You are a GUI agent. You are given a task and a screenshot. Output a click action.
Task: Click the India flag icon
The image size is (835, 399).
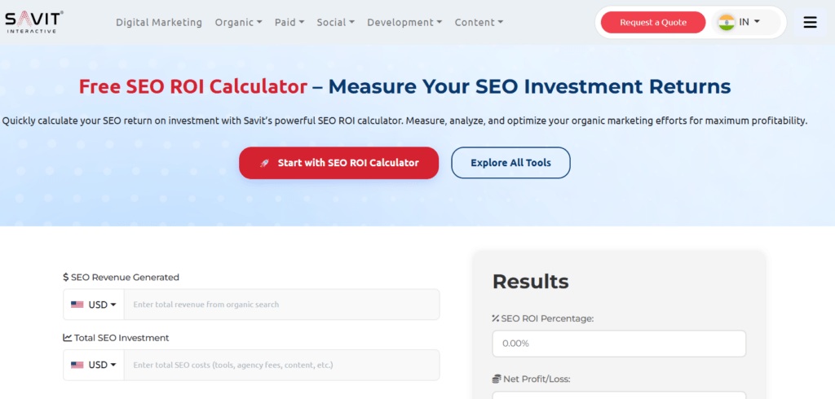726,22
